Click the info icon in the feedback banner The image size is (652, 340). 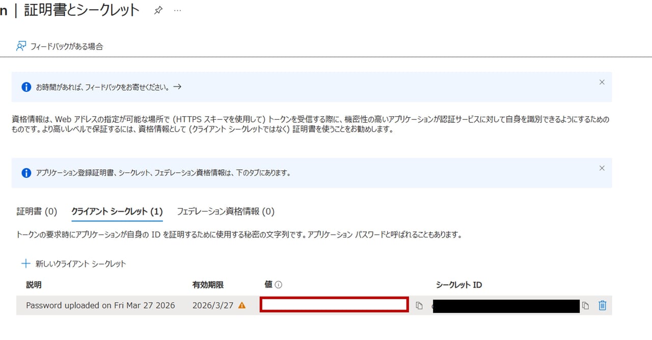pos(26,87)
